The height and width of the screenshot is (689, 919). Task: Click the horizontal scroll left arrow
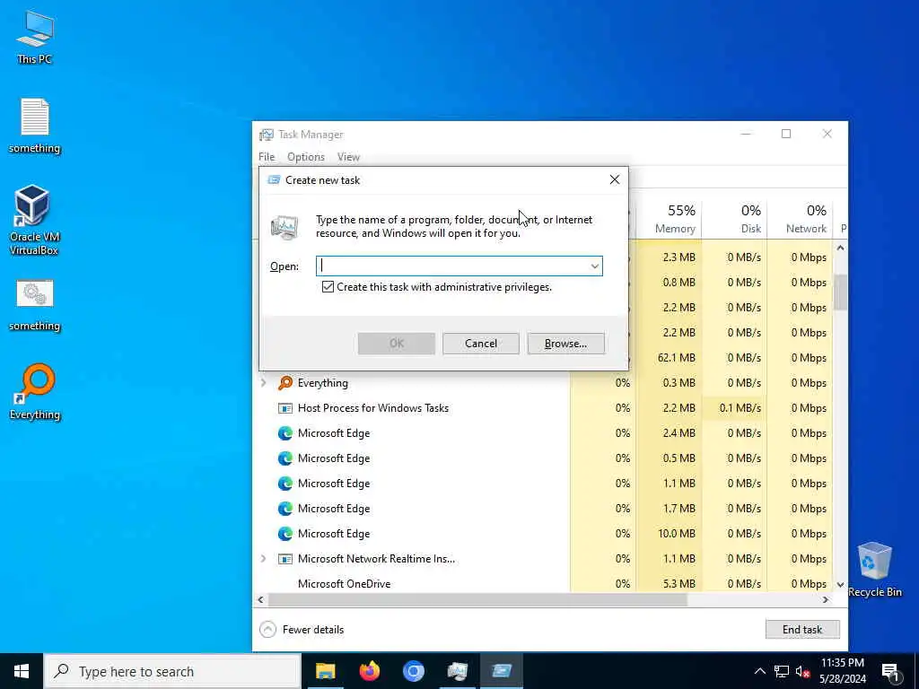click(261, 600)
